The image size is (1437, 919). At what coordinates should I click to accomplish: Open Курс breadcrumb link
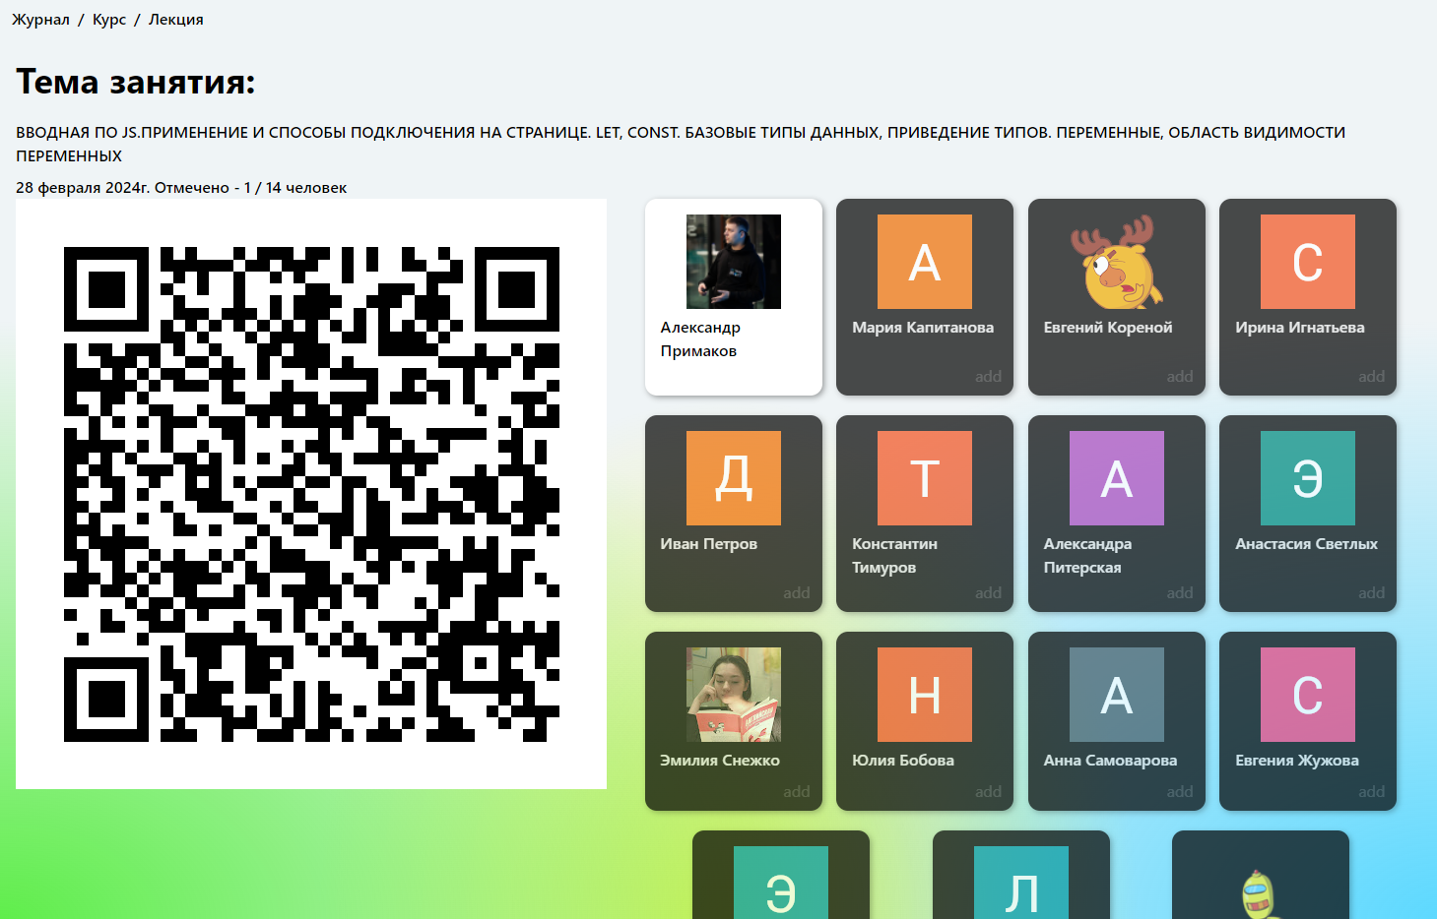click(109, 20)
